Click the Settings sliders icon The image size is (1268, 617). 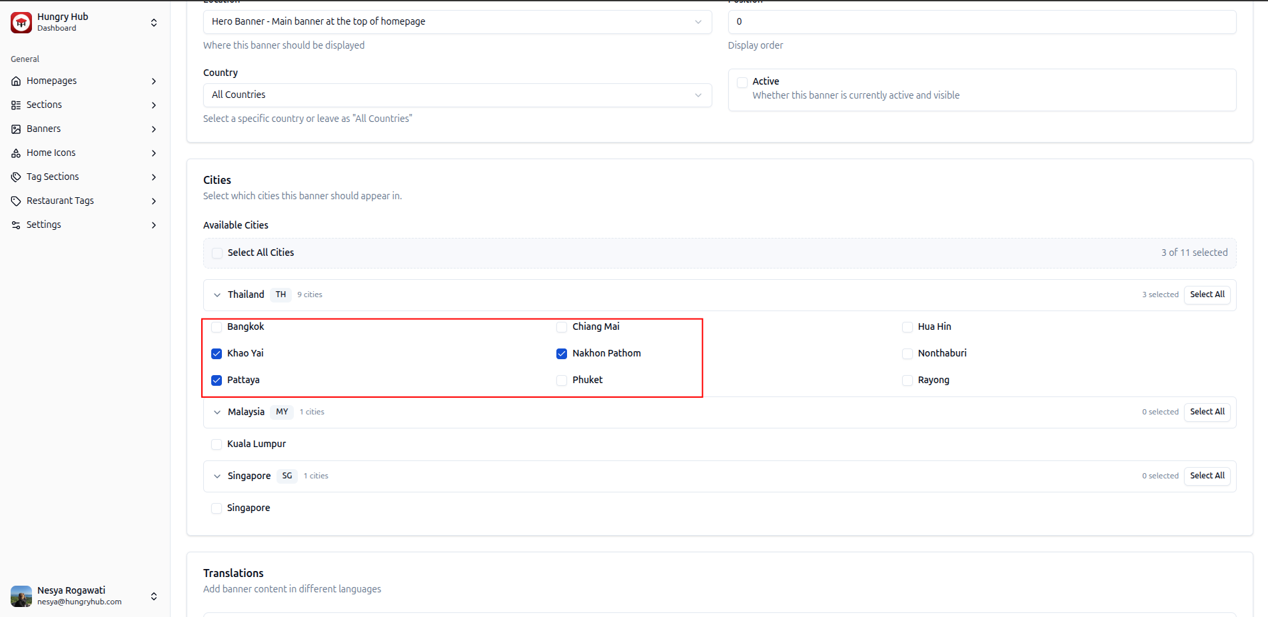(16, 225)
